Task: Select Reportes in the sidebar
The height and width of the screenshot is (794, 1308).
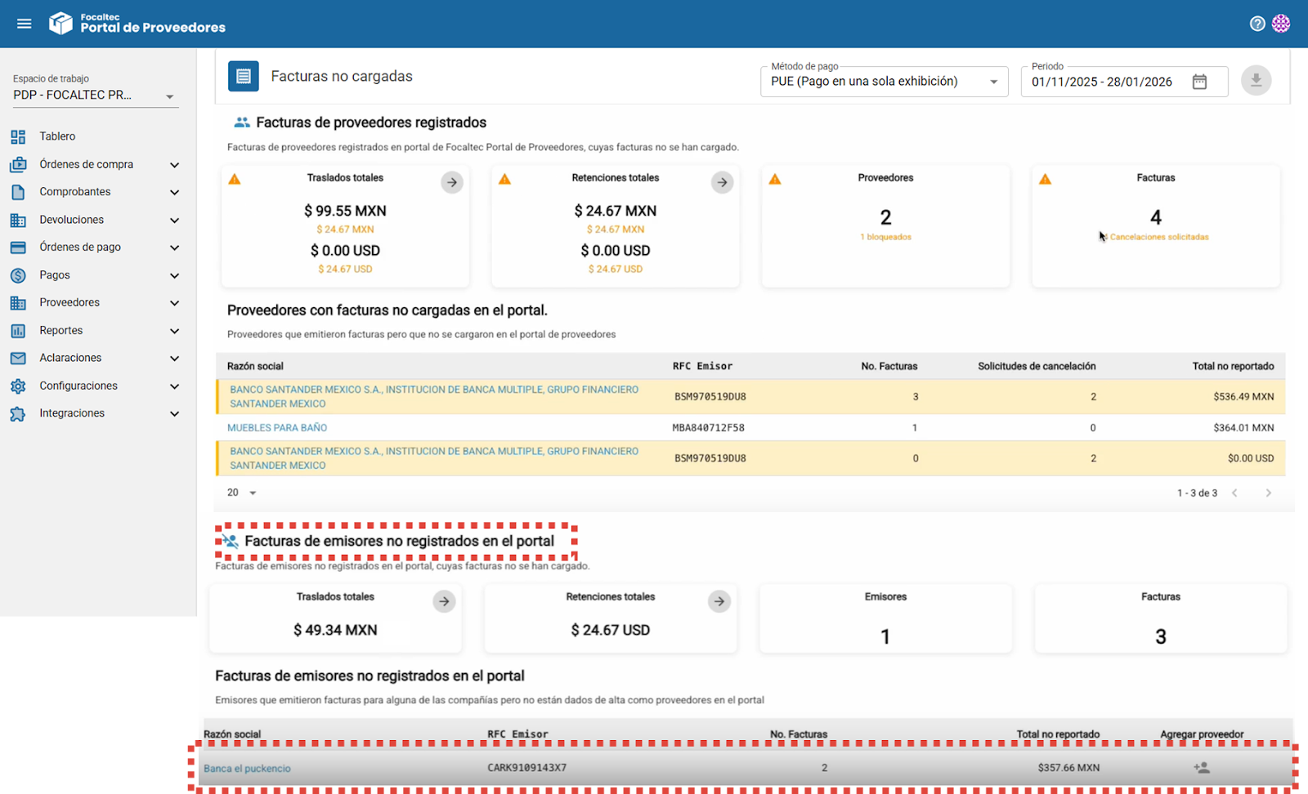Action: pyautogui.click(x=61, y=330)
